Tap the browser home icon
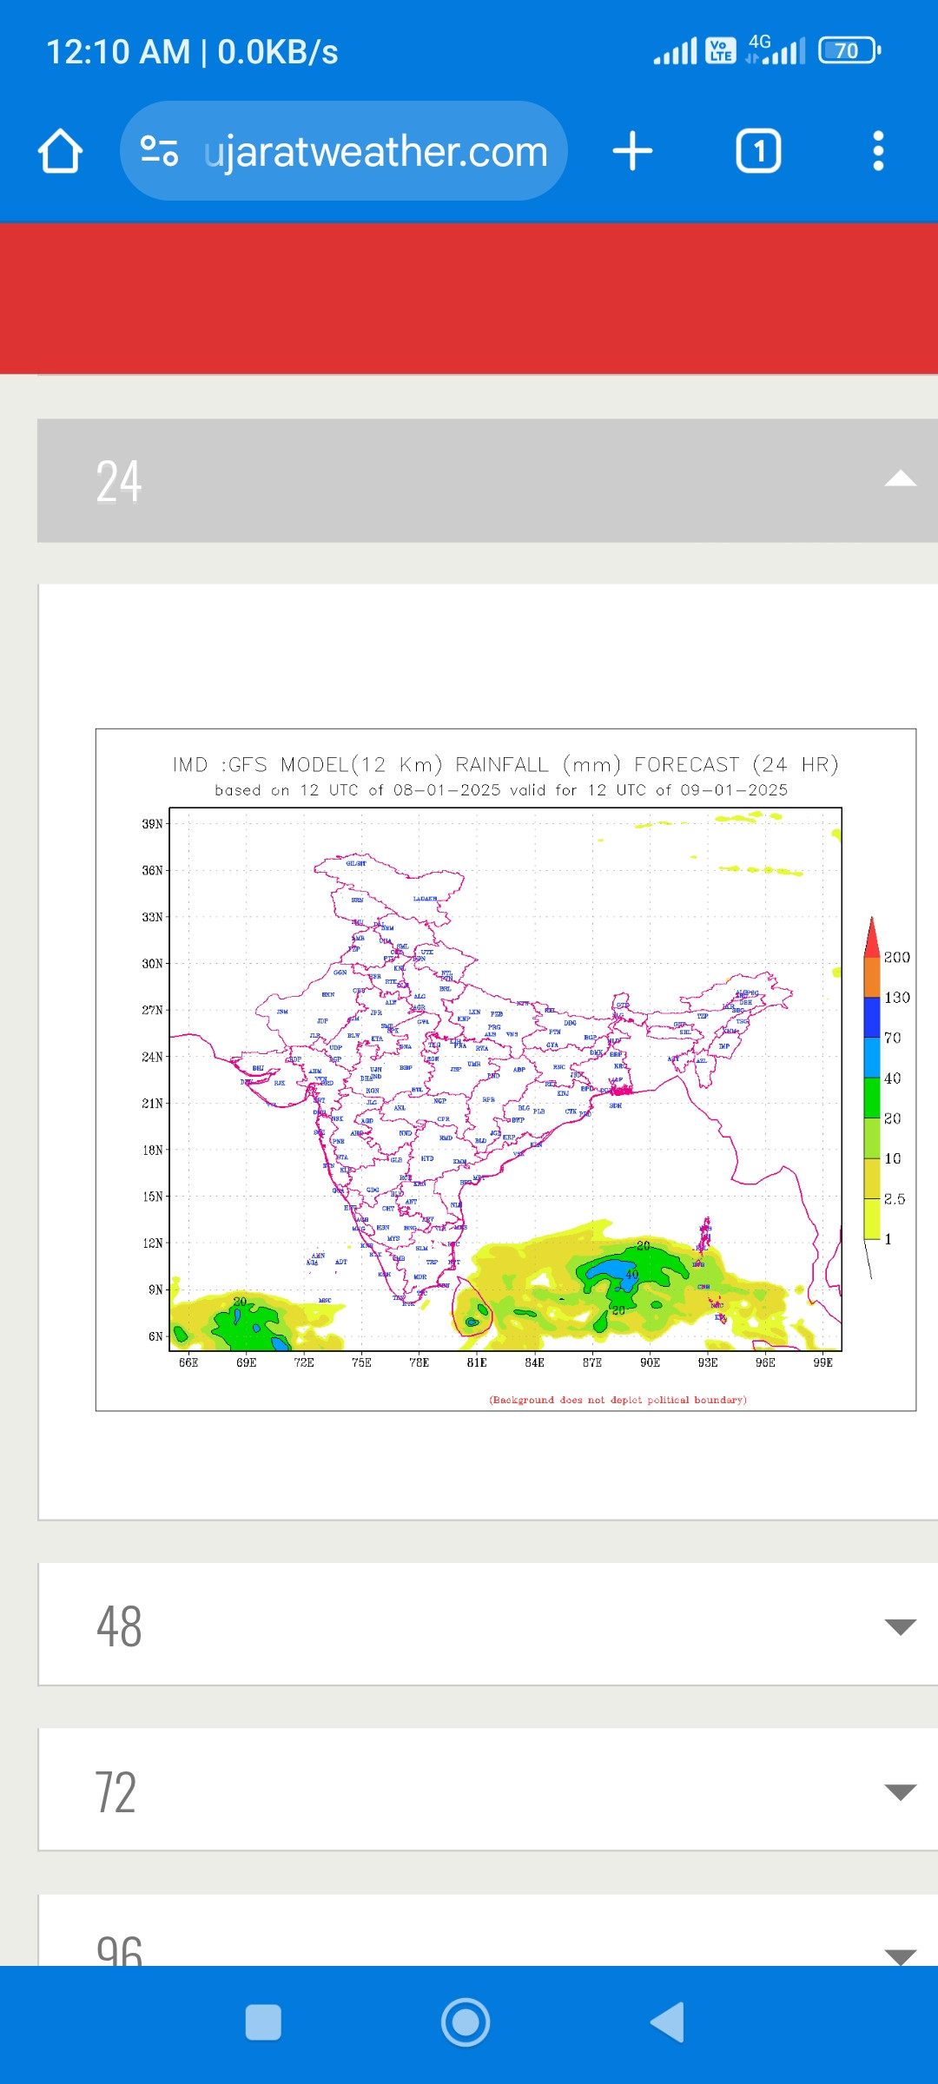The image size is (938, 2084). tap(60, 151)
